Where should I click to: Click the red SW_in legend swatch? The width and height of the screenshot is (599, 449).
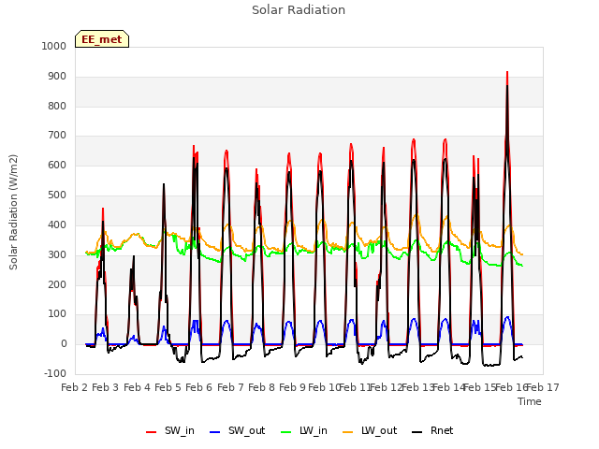tap(152, 432)
